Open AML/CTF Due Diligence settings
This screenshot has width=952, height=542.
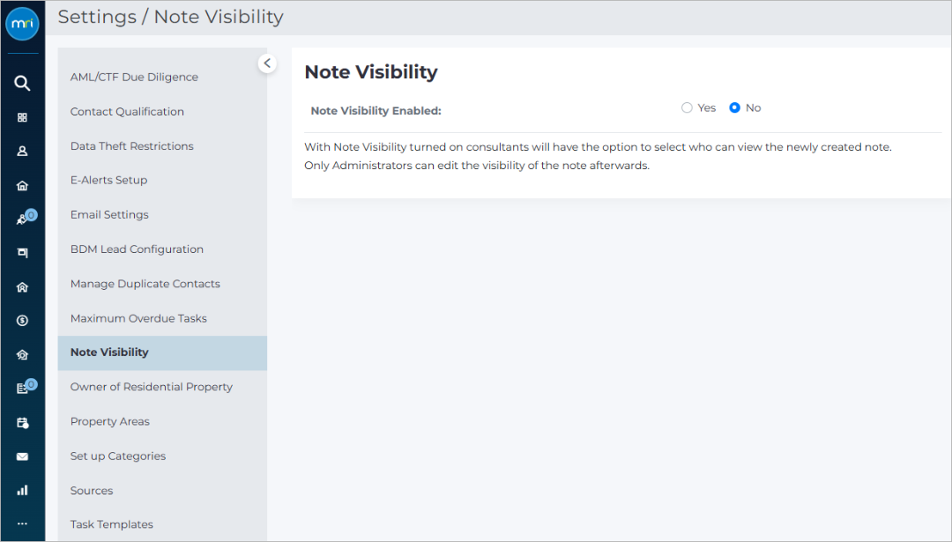134,77
